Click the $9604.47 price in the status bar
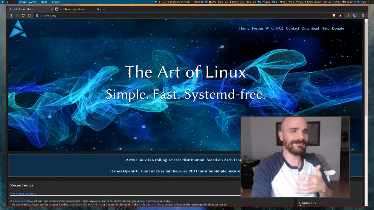The height and width of the screenshot is (210, 374). [x=237, y=2]
